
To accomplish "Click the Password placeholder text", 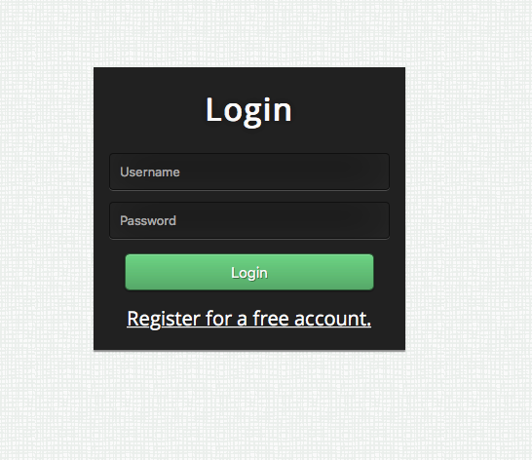I will [148, 221].
